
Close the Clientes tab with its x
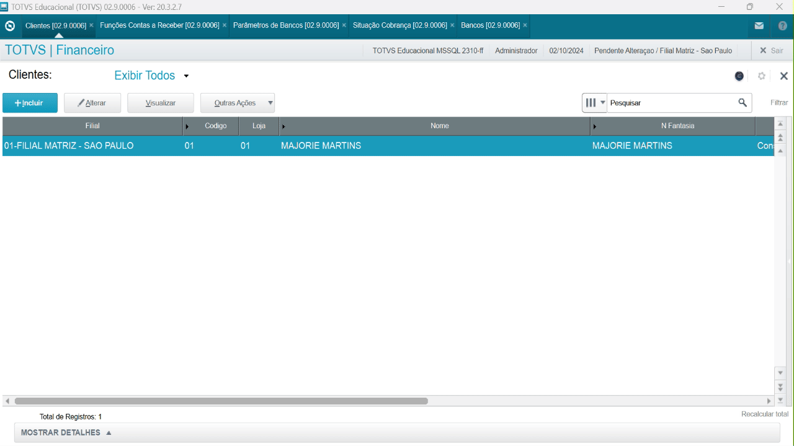coord(91,25)
